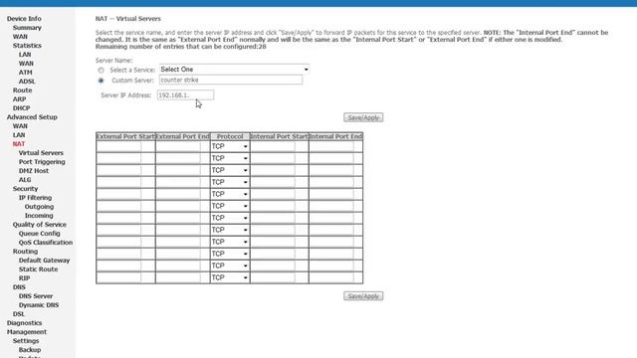Viewport: 637px width, 358px height.
Task: Choose the Select a Service radio button
Action: 101,71
